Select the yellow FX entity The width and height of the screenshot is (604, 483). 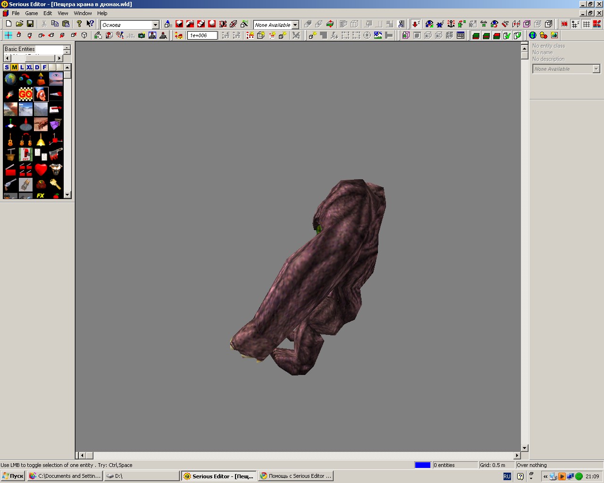pos(41,195)
